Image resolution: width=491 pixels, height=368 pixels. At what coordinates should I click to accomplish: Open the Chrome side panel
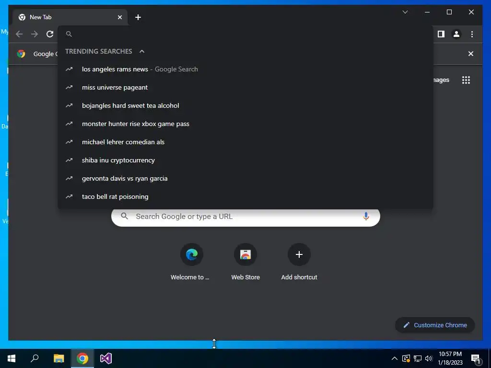click(441, 34)
